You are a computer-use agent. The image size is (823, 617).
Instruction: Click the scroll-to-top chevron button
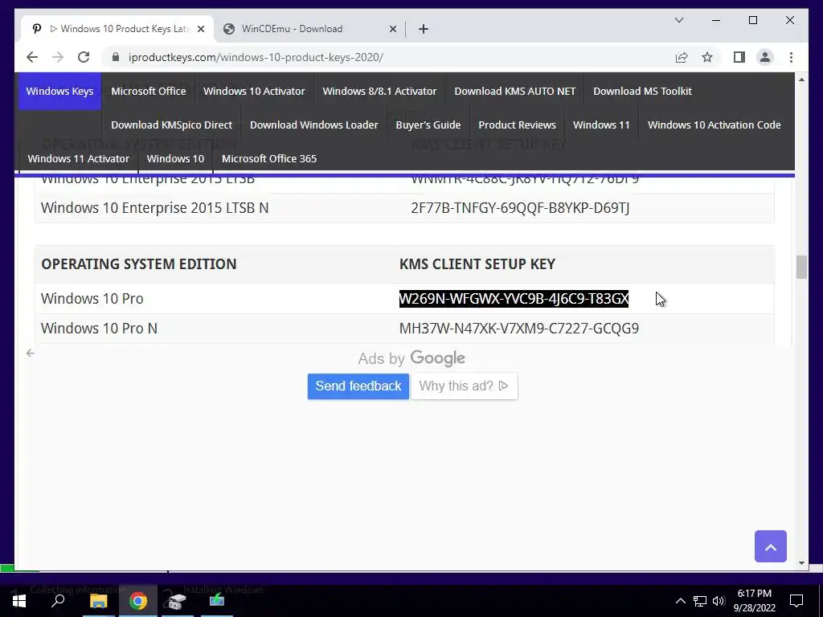point(771,546)
